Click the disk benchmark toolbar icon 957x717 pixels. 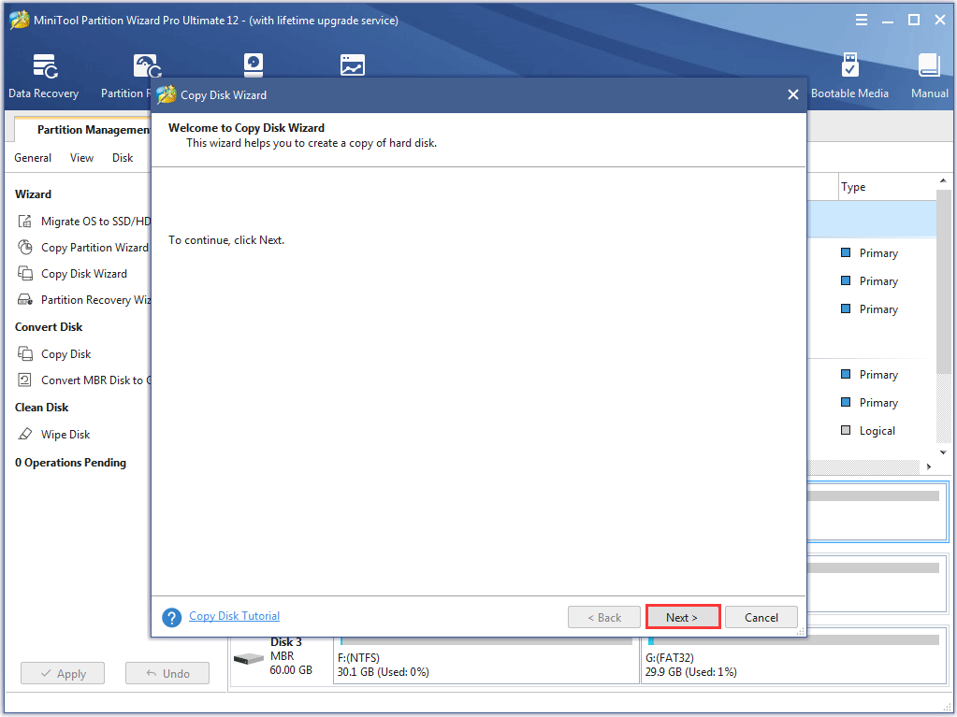coord(254,65)
